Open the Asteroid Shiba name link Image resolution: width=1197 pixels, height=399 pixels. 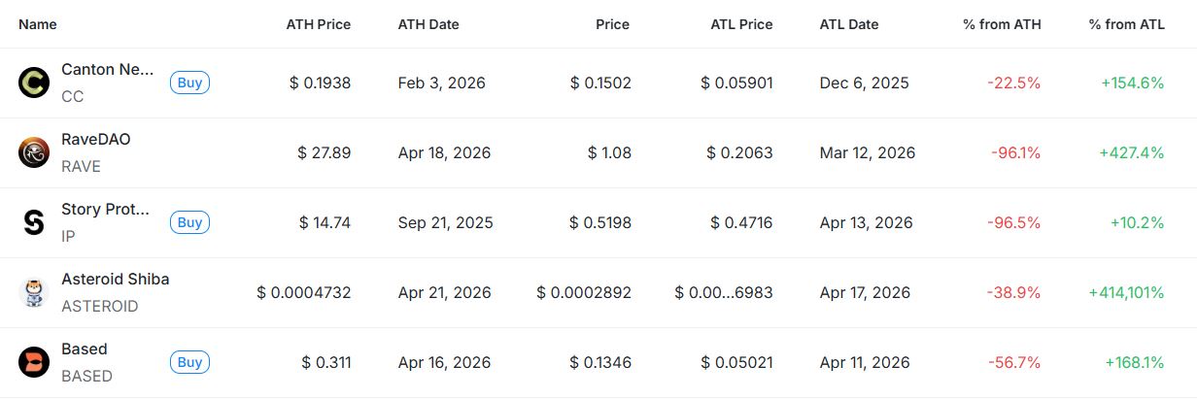point(115,280)
